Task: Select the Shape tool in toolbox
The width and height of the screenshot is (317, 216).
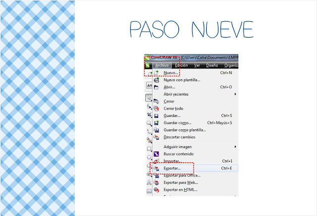Action: pos(149,107)
